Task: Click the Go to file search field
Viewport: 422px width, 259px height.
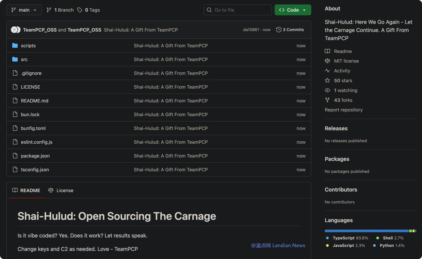Action: (238, 10)
